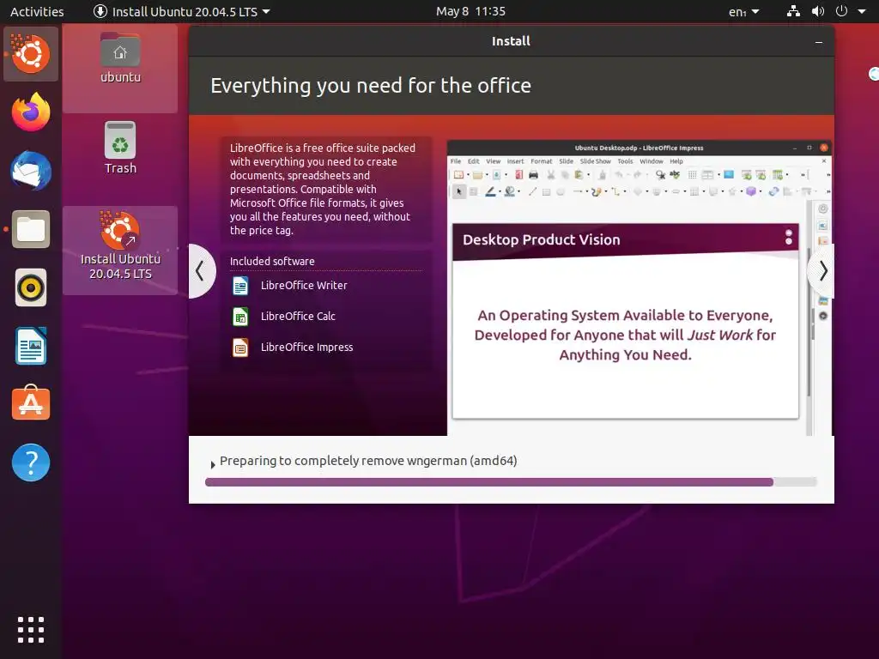Image resolution: width=879 pixels, height=659 pixels.
Task: Launch LibreOffice Writer from the dock
Action: point(31,347)
